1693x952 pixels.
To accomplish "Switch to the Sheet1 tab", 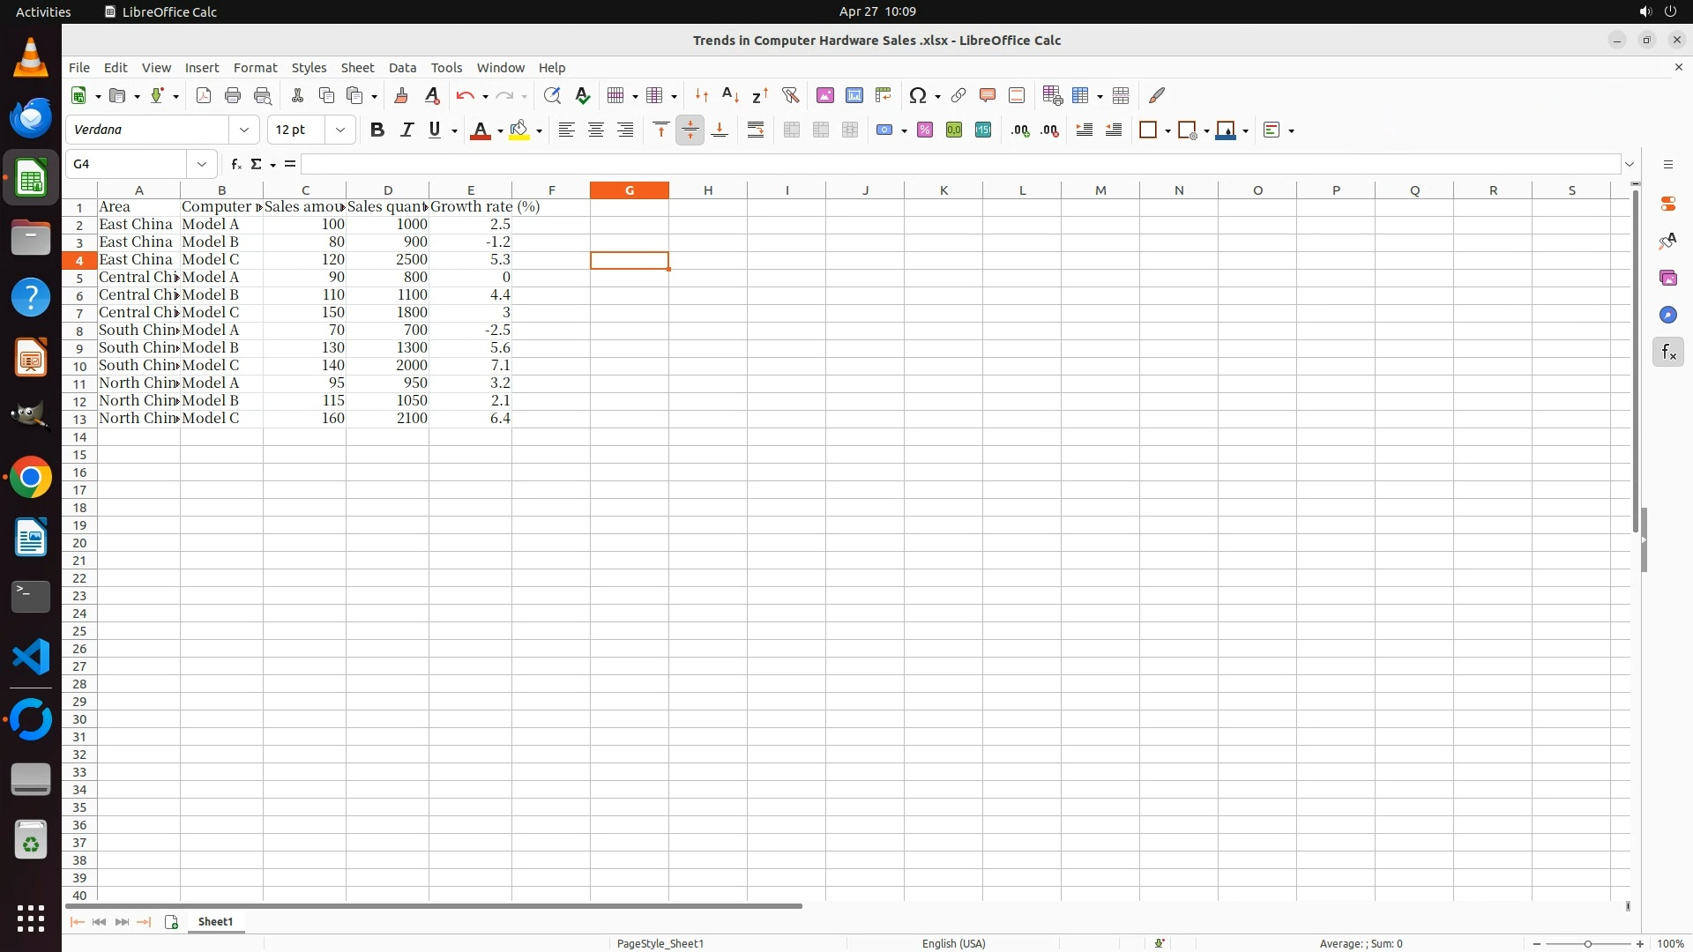I will pos(215,921).
